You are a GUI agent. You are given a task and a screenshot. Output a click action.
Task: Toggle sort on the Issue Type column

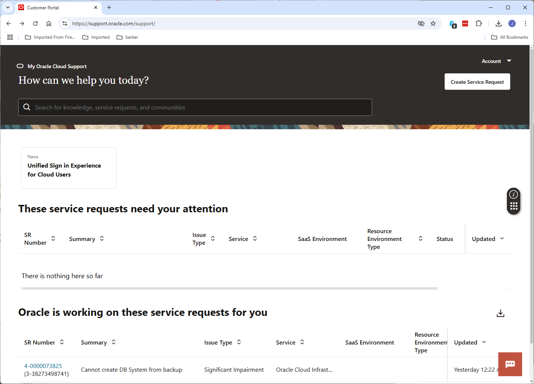point(213,238)
